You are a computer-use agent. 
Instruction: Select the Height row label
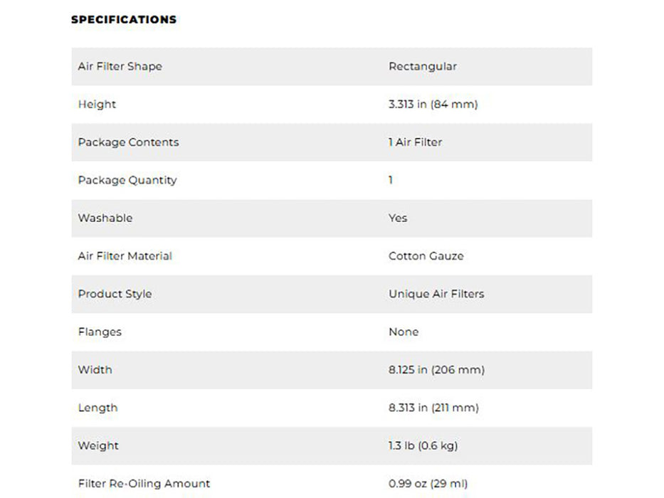click(x=97, y=104)
